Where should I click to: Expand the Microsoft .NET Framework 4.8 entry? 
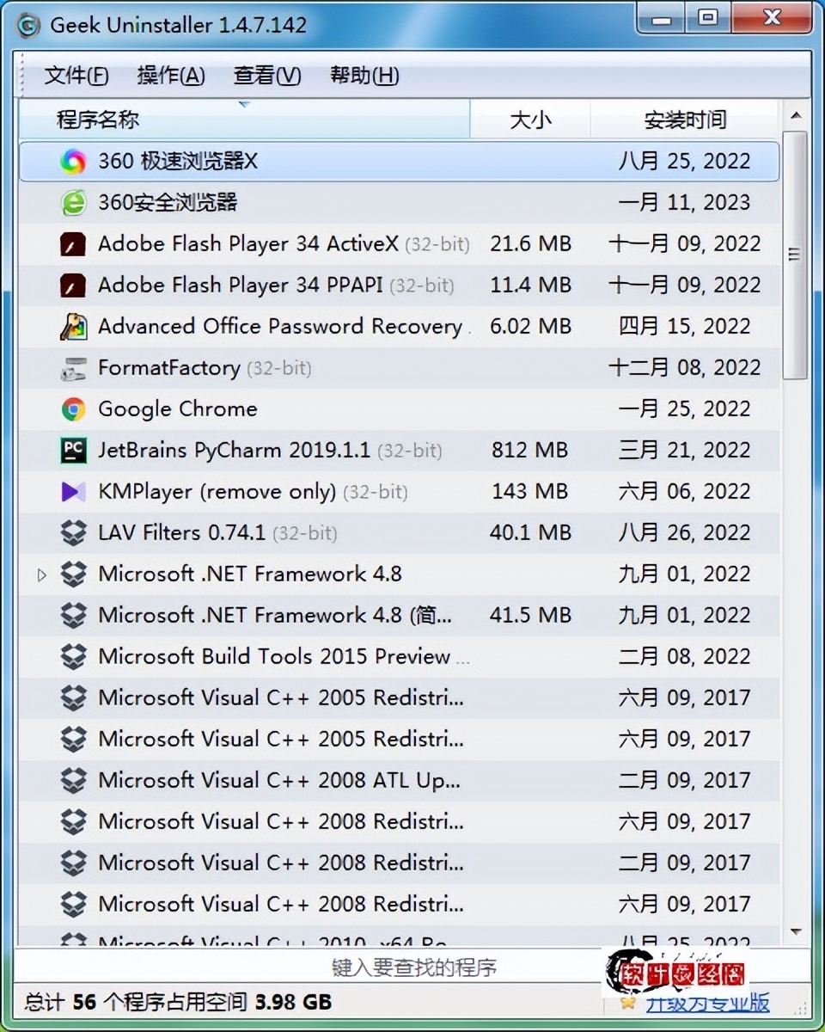point(41,574)
